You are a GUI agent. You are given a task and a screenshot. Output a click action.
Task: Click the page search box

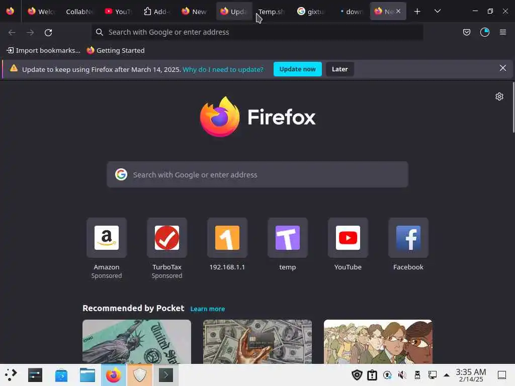click(x=257, y=174)
